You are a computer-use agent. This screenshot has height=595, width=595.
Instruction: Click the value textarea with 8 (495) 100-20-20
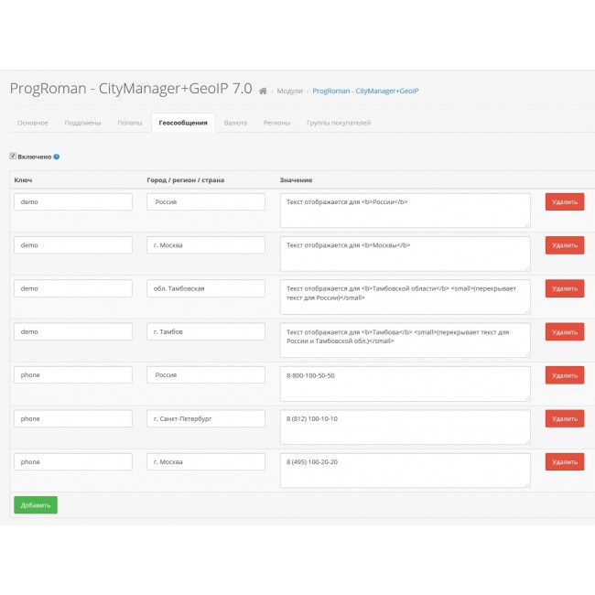coord(406,470)
